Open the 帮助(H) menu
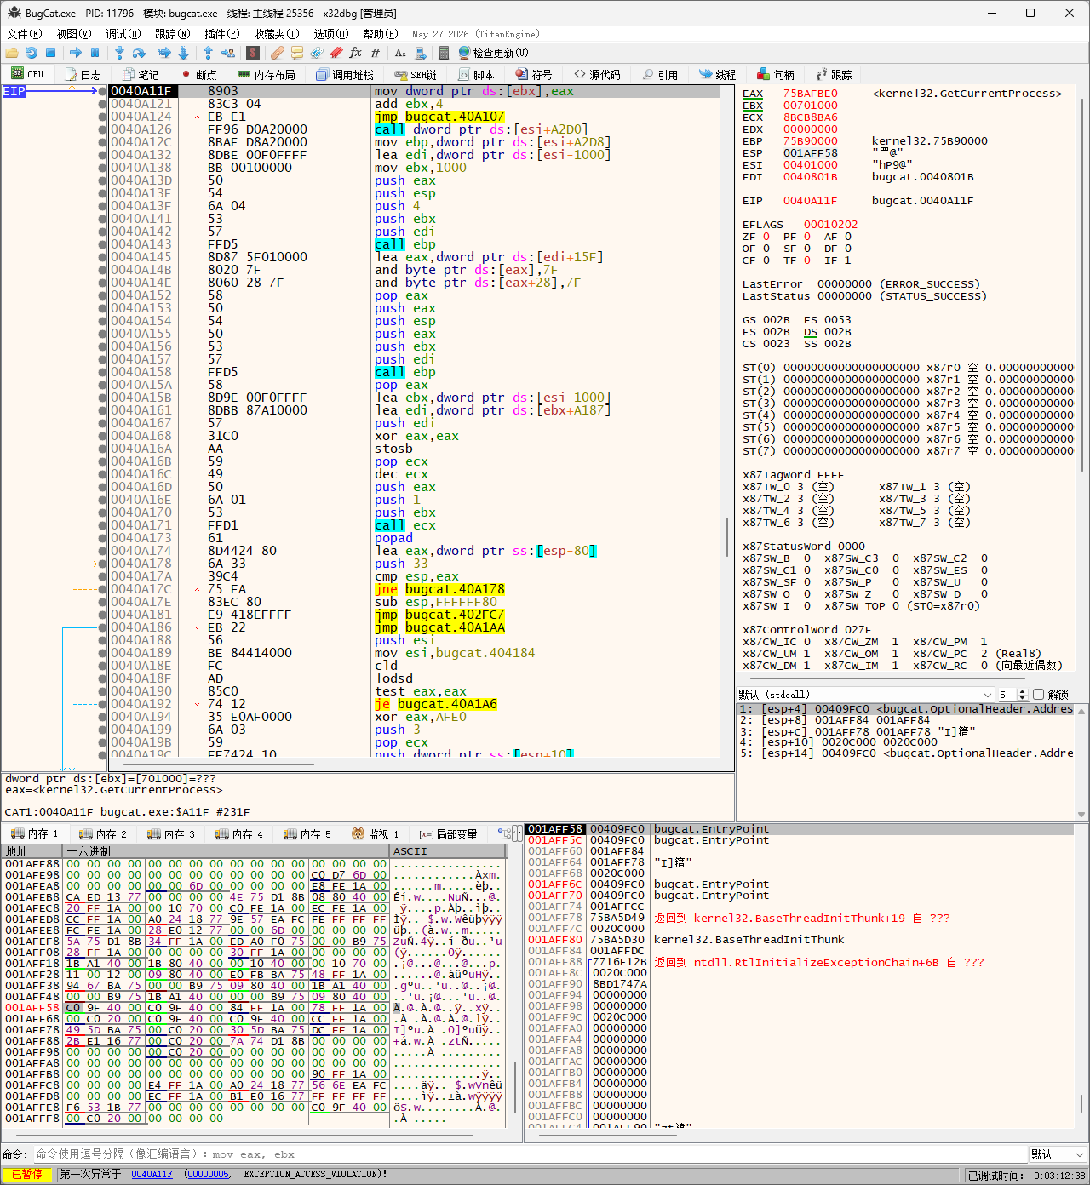This screenshot has width=1090, height=1185. pyautogui.click(x=381, y=34)
